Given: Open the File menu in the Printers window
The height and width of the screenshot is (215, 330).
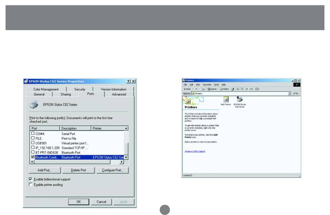Looking at the screenshot, I should coord(185,85).
